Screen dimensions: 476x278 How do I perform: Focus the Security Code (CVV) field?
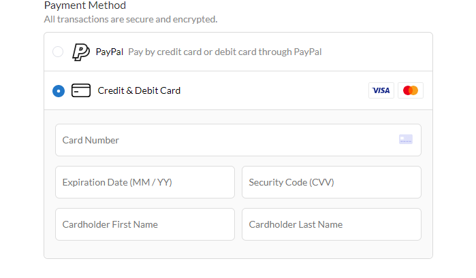click(331, 182)
